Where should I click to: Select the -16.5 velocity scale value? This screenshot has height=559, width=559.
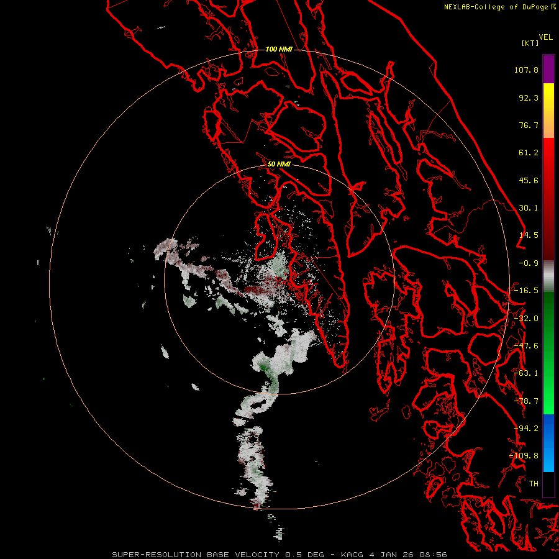coord(526,291)
